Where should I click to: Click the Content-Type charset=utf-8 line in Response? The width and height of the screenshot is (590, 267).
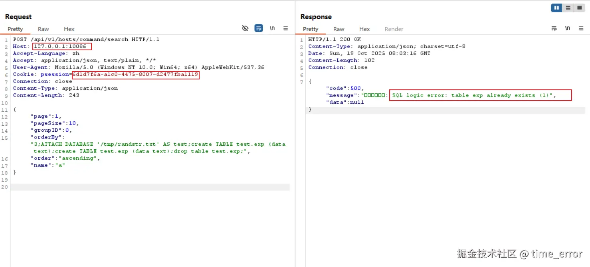pos(387,47)
